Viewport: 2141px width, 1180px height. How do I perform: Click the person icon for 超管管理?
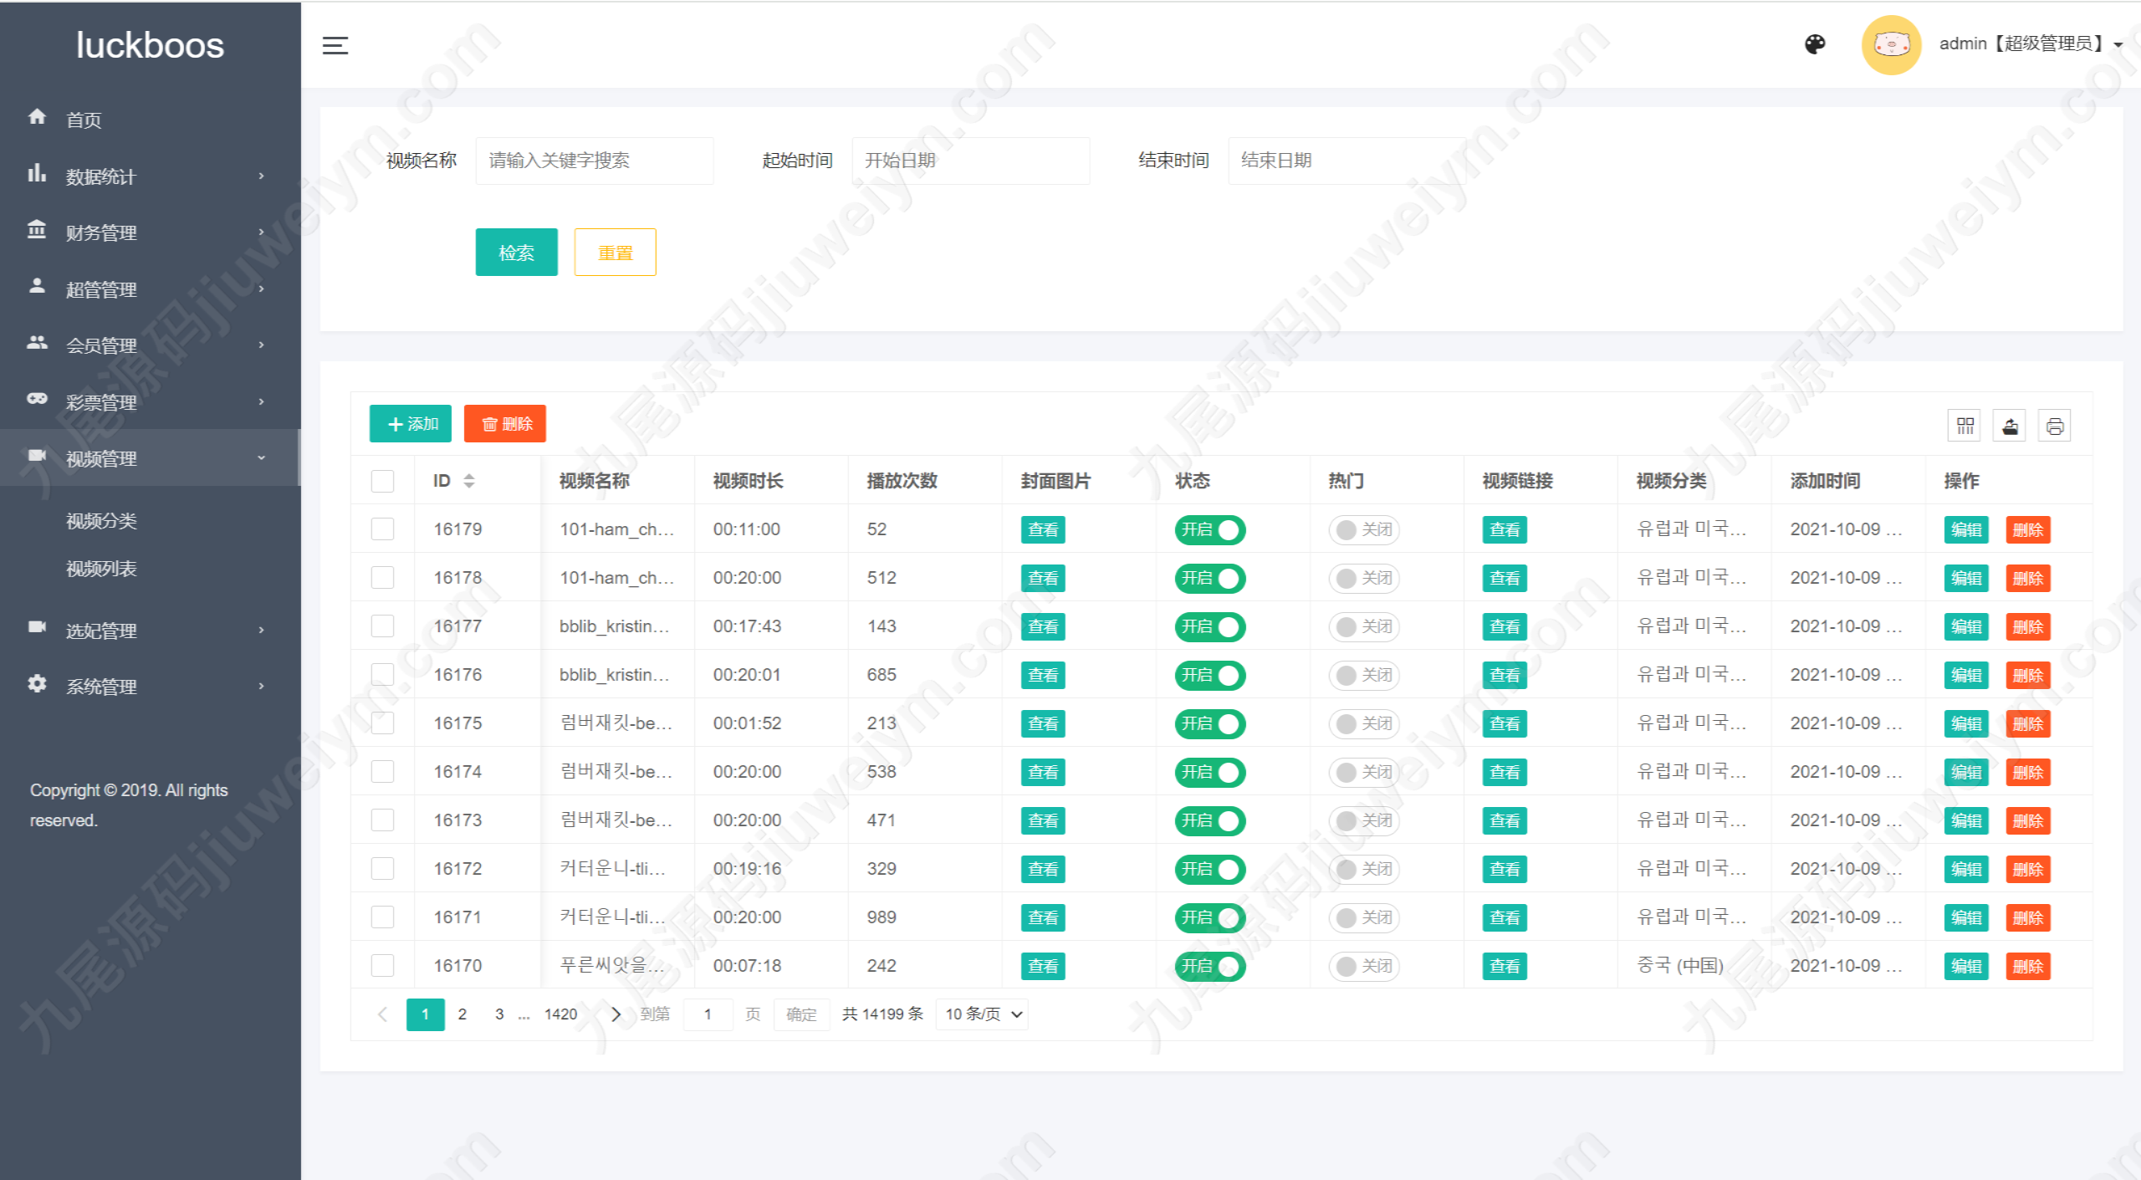(x=37, y=286)
